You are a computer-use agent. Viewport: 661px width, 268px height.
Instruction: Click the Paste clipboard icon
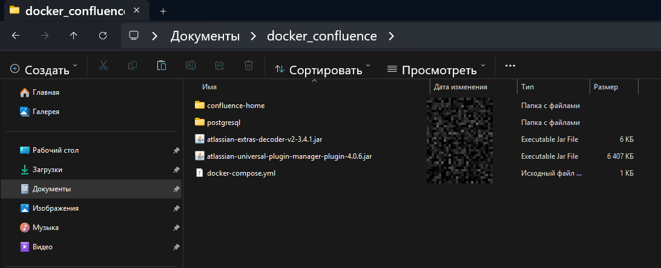point(162,66)
